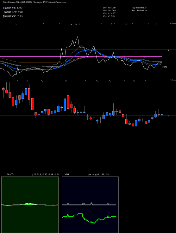Open the green MACD indicator panel

pyautogui.click(x=30, y=205)
